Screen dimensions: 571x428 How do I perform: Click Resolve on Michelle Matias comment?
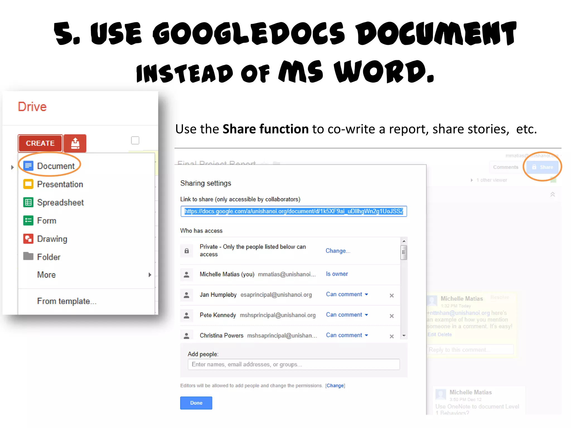coord(500,297)
